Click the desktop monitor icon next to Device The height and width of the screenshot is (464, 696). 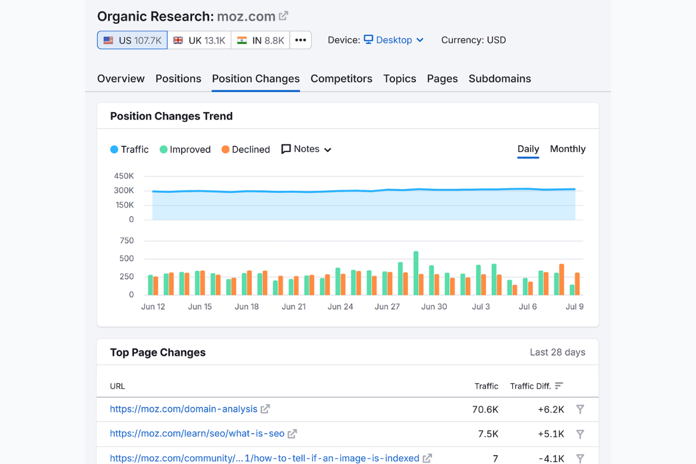point(369,39)
